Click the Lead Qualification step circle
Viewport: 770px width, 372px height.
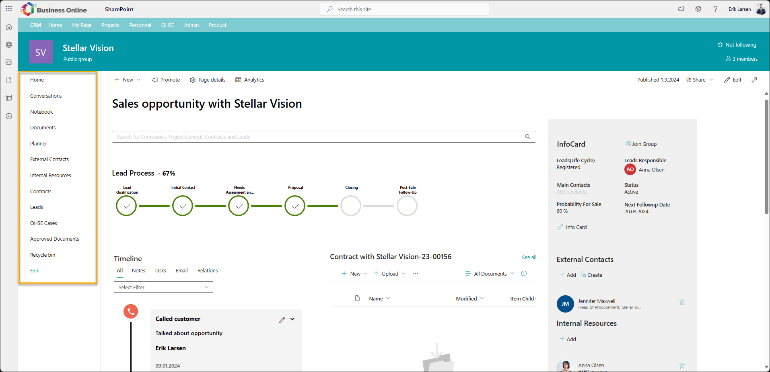(127, 206)
